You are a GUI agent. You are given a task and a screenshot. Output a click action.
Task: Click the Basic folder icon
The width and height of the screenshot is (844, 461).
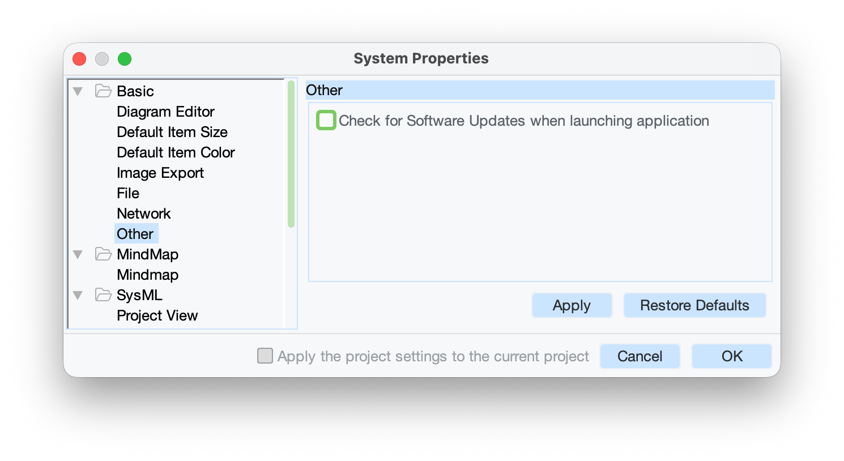(103, 91)
